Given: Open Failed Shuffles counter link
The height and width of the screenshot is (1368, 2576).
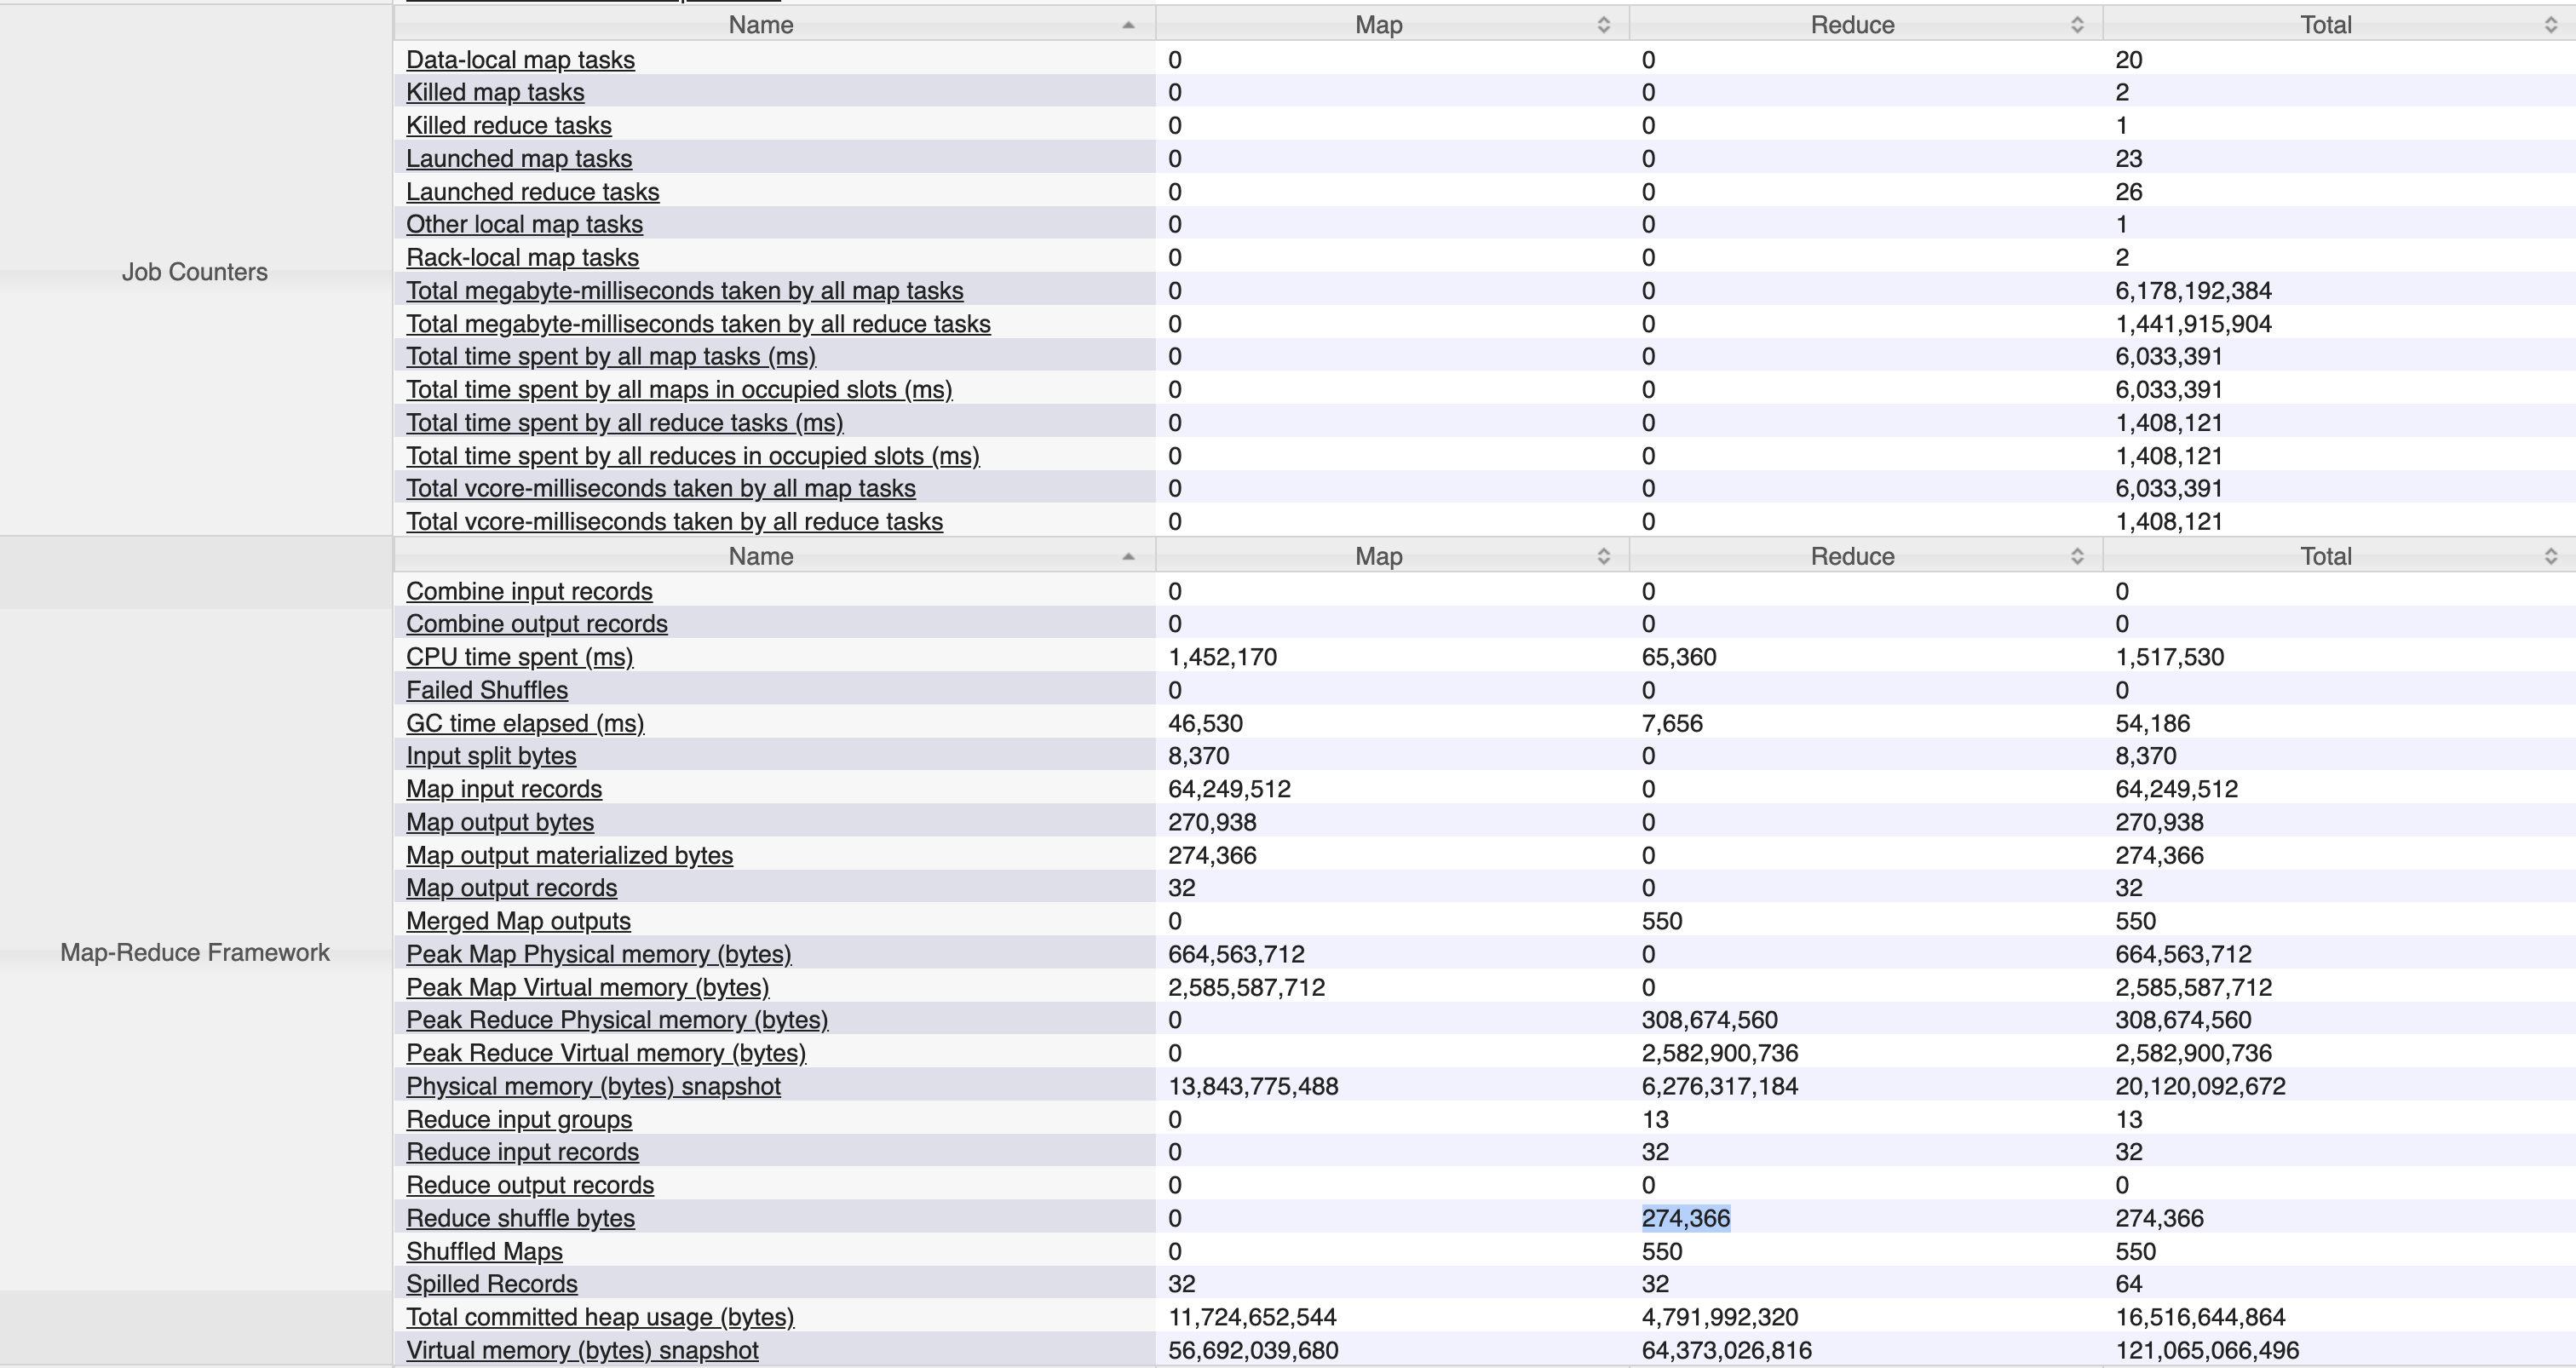Looking at the screenshot, I should click(487, 691).
